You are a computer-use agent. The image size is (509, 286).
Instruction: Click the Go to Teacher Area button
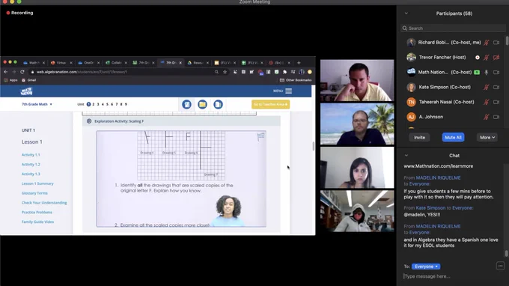(270, 105)
